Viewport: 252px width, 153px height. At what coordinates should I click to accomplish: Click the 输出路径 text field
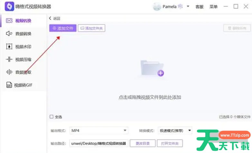coord(98,143)
